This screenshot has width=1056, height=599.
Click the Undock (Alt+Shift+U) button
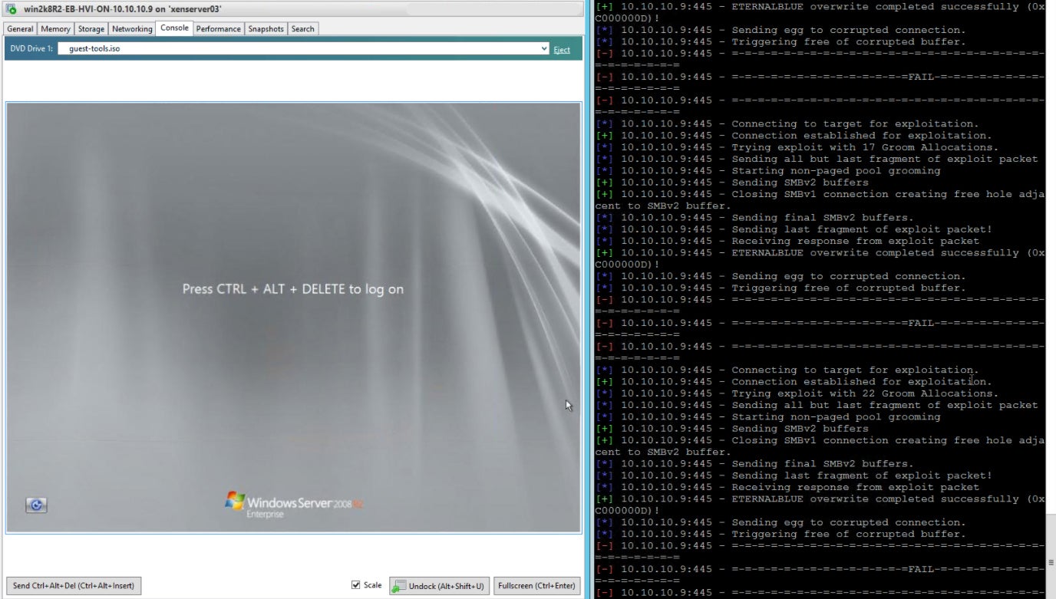439,585
